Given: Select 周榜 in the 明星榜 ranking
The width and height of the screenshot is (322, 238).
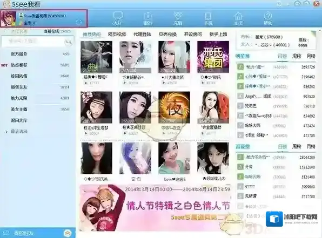Looking at the screenshot, I should 296,56.
